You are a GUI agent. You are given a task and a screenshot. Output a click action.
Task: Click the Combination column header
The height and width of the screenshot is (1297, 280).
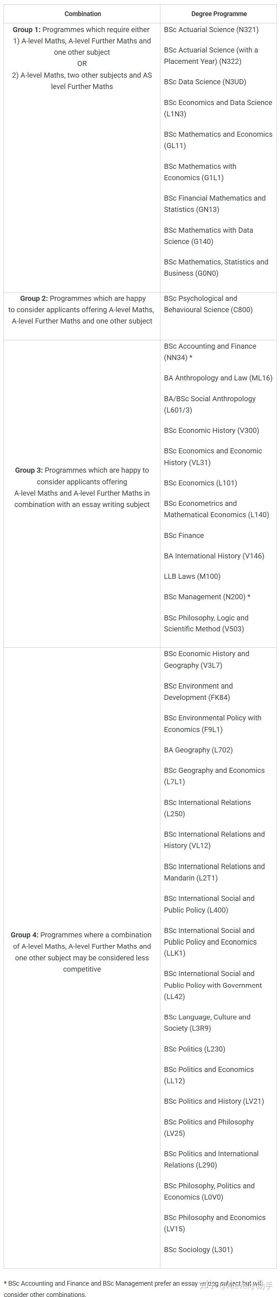pyautogui.click(x=82, y=13)
